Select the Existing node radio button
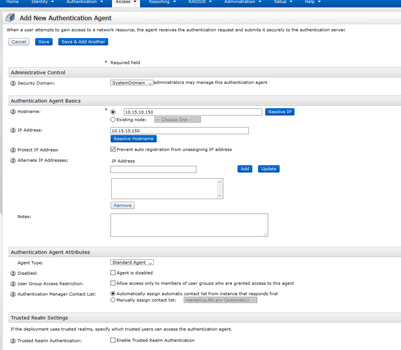Image resolution: width=401 pixels, height=350 pixels. [x=113, y=119]
